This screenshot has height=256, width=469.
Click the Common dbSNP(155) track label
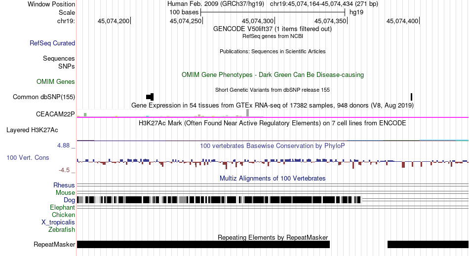[x=44, y=97]
